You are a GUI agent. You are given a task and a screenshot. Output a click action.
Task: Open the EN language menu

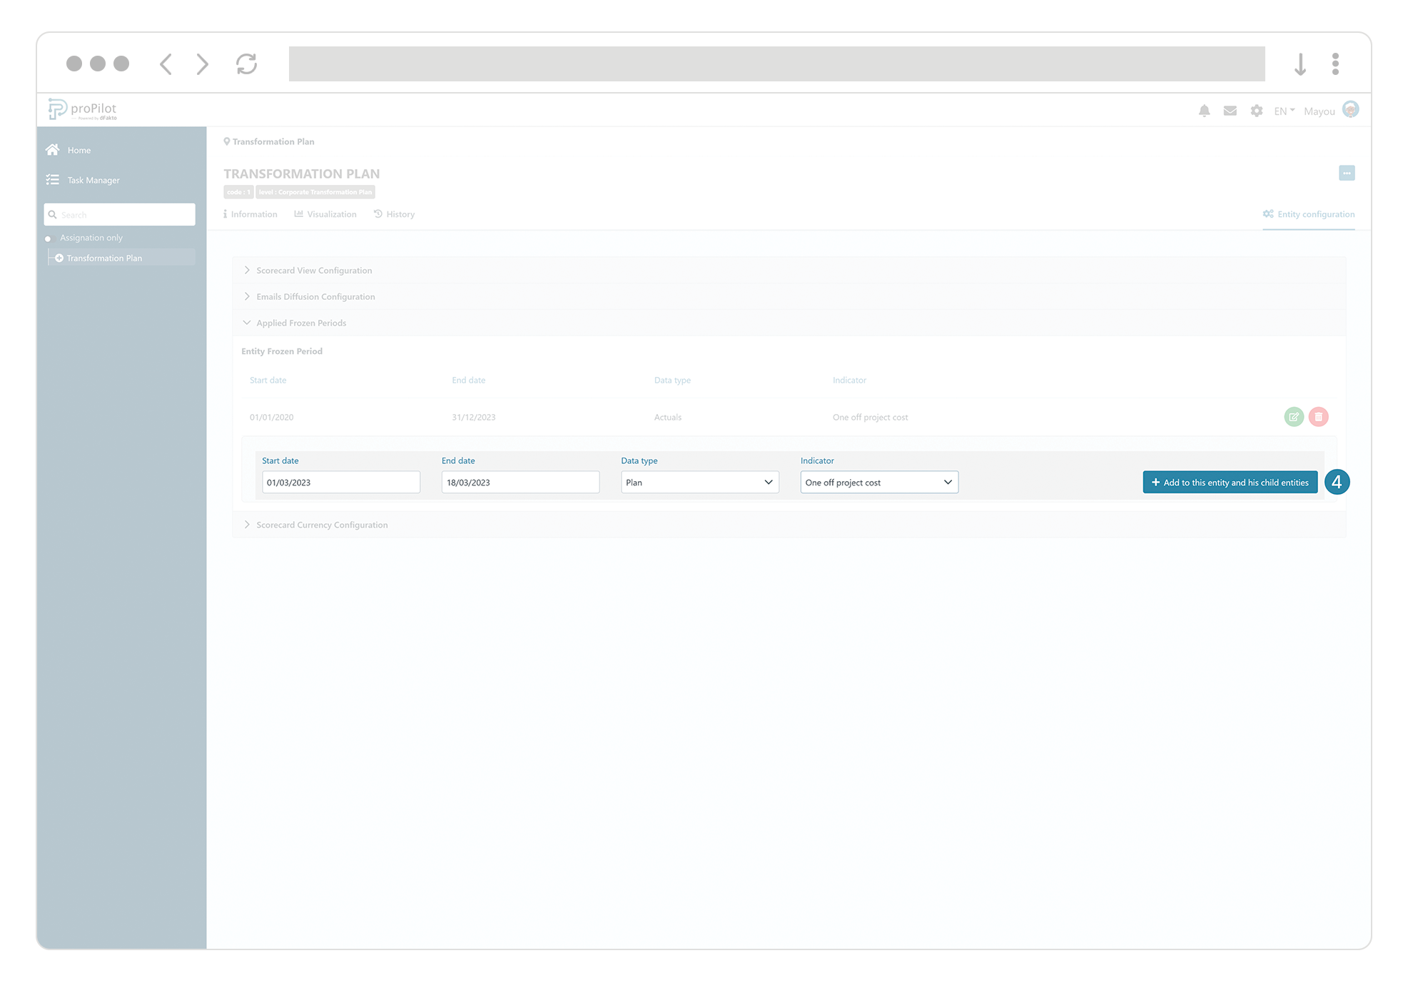point(1284,111)
